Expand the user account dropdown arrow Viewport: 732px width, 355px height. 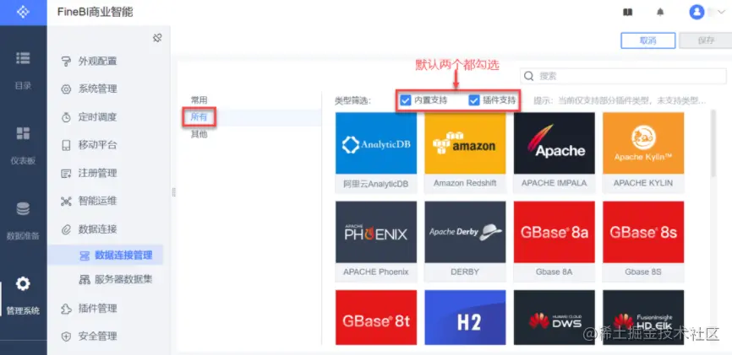tap(723, 13)
